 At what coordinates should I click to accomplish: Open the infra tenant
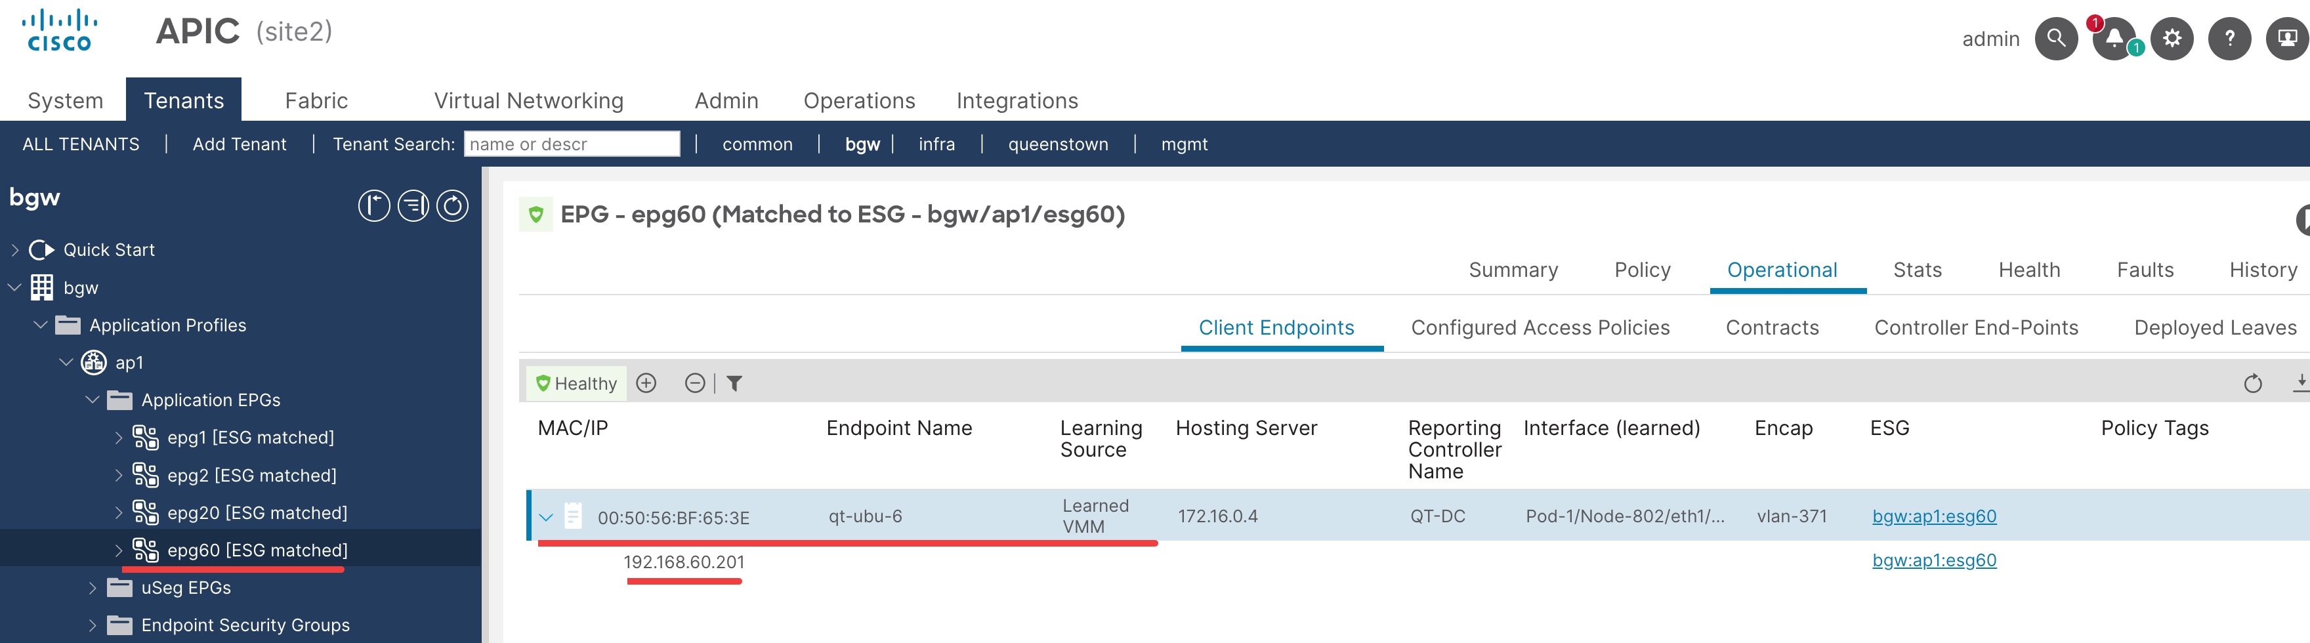936,144
